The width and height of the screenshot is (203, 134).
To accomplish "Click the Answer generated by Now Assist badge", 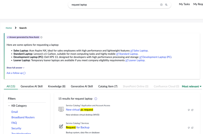I will click(x=23, y=37).
